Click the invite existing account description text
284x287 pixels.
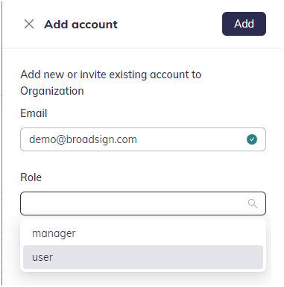tap(111, 83)
